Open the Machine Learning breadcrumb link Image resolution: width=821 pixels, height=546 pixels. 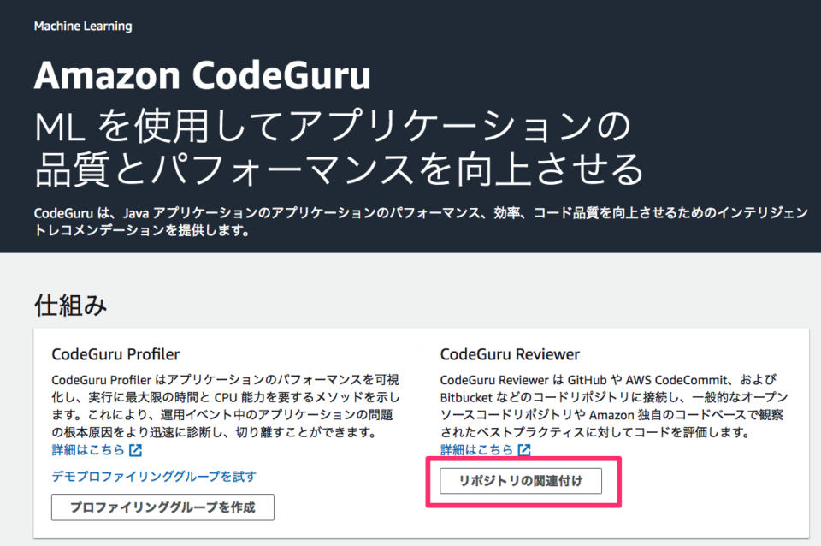click(81, 27)
